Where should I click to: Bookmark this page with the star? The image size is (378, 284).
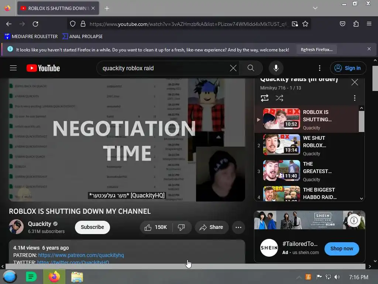coord(305,24)
